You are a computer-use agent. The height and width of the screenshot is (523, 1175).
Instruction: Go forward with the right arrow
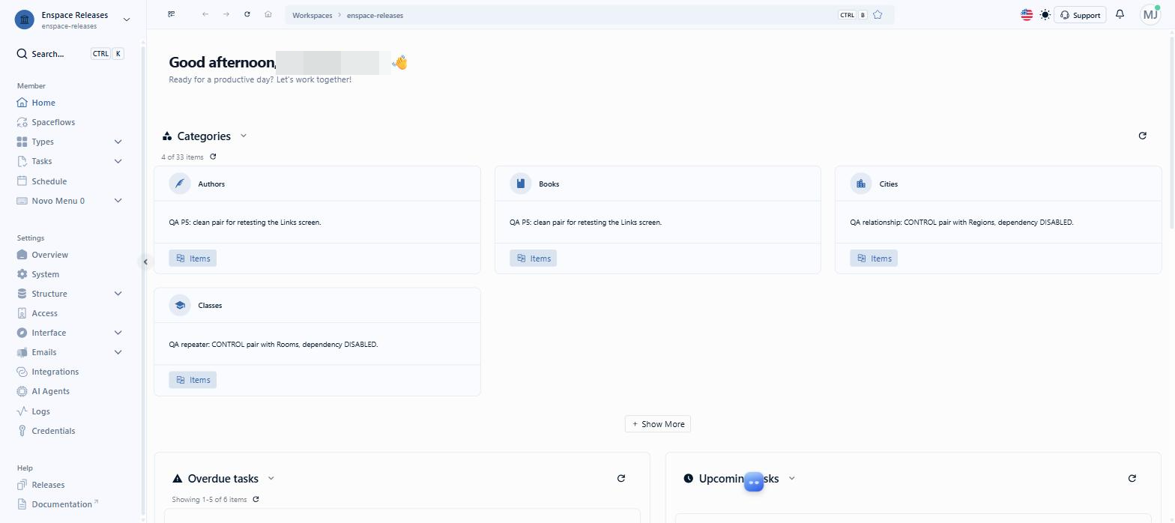coord(226,14)
